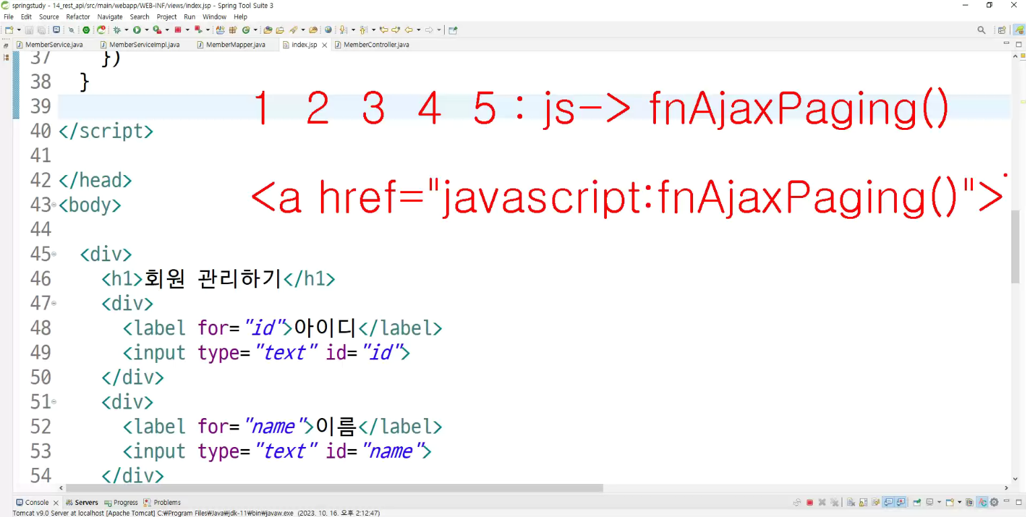Image resolution: width=1026 pixels, height=517 pixels.
Task: Terminate the server with red stop icon
Action: 810,502
